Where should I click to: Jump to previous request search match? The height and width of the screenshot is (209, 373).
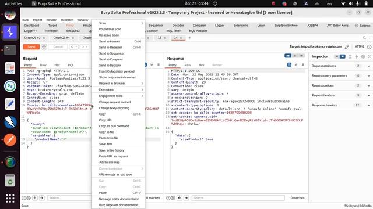tap(35, 198)
